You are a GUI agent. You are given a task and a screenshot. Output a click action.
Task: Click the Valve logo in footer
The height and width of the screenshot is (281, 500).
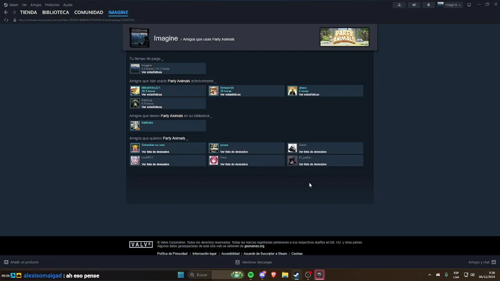pyautogui.click(x=141, y=245)
